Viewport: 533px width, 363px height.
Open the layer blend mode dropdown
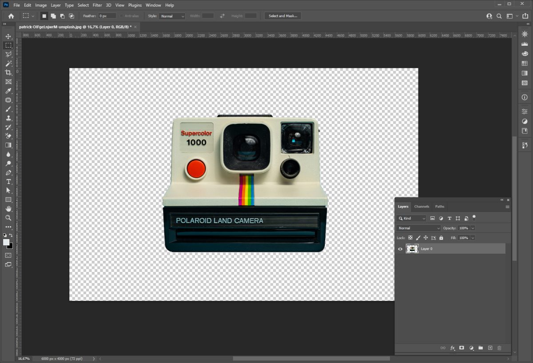[x=418, y=228]
